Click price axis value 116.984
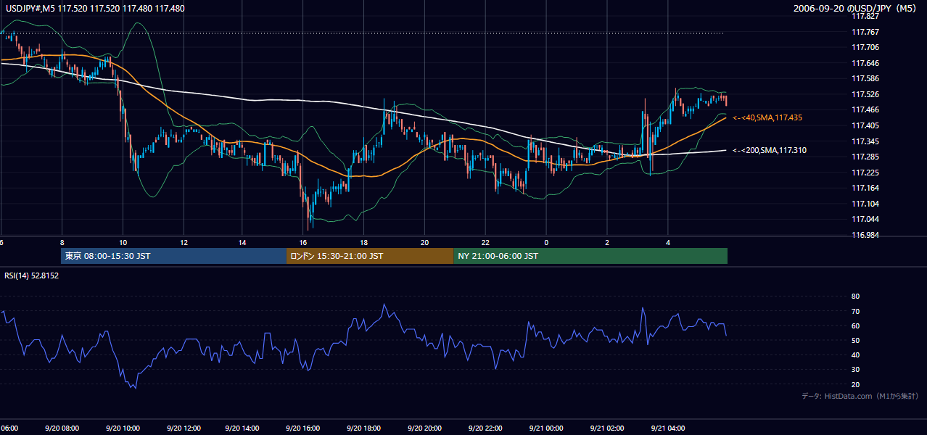 (865, 235)
